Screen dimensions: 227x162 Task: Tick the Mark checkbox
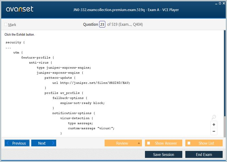pyautogui.click(x=6, y=25)
